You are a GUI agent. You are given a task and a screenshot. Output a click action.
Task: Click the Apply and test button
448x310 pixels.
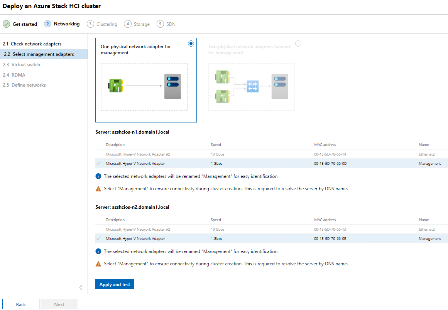(114, 284)
